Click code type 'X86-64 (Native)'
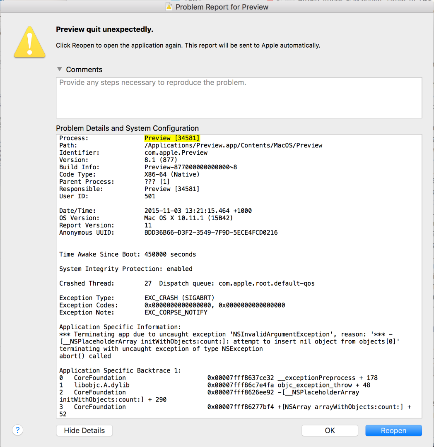The height and width of the screenshot is (447, 434). click(x=172, y=175)
